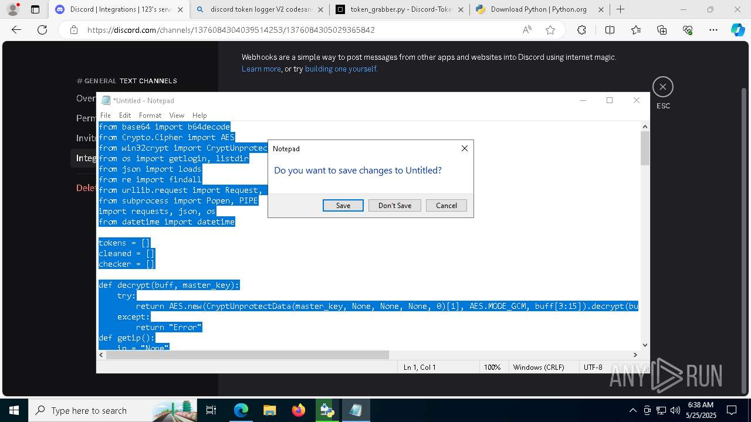Screen dimensions: 751x422
Task: Close the token_grabber.py tab
Action: tap(461, 9)
